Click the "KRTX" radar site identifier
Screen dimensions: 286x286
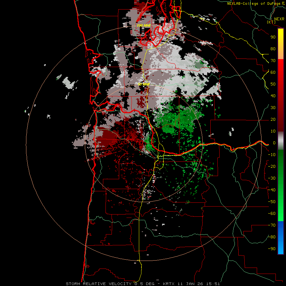coord(169,284)
